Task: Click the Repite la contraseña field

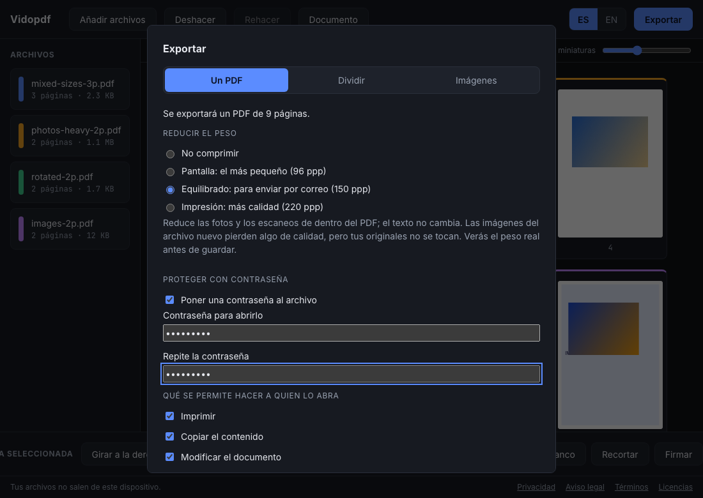Action: tap(351, 373)
